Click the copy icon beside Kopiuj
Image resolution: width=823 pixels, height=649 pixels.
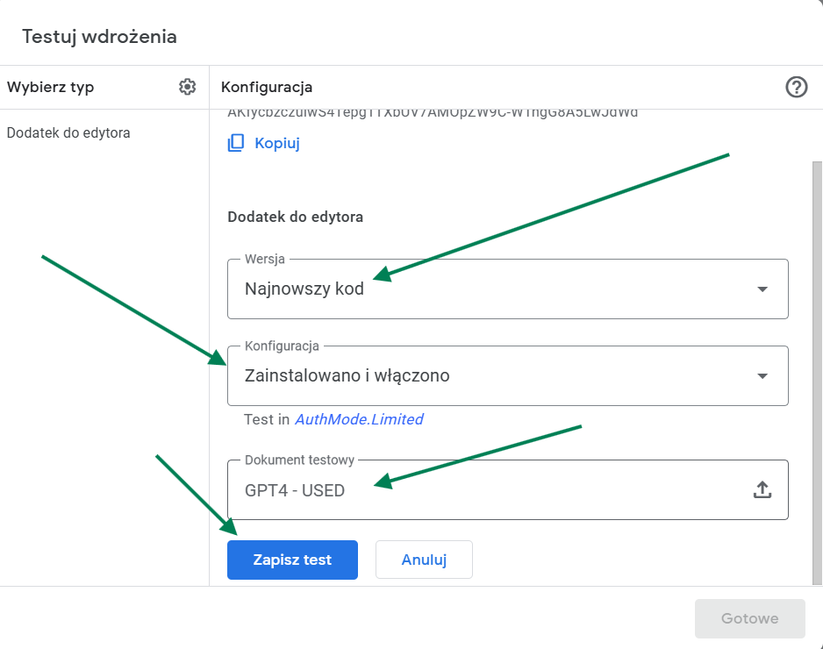(236, 143)
